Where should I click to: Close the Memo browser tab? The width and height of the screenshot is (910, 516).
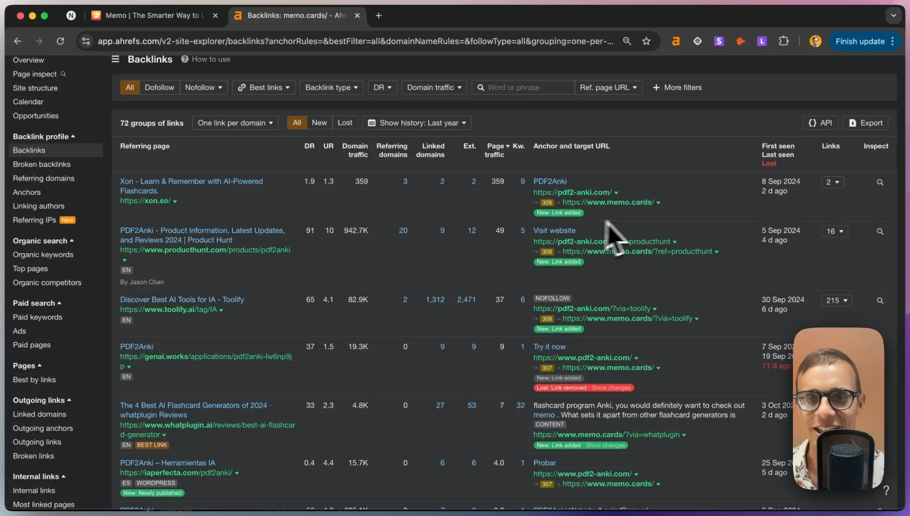click(216, 16)
